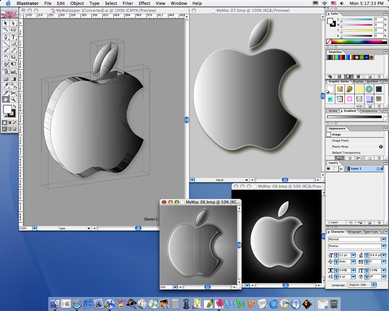The height and width of the screenshot is (311, 389).
Task: Click the gradient bar in Gradient panel
Action: coord(354,117)
